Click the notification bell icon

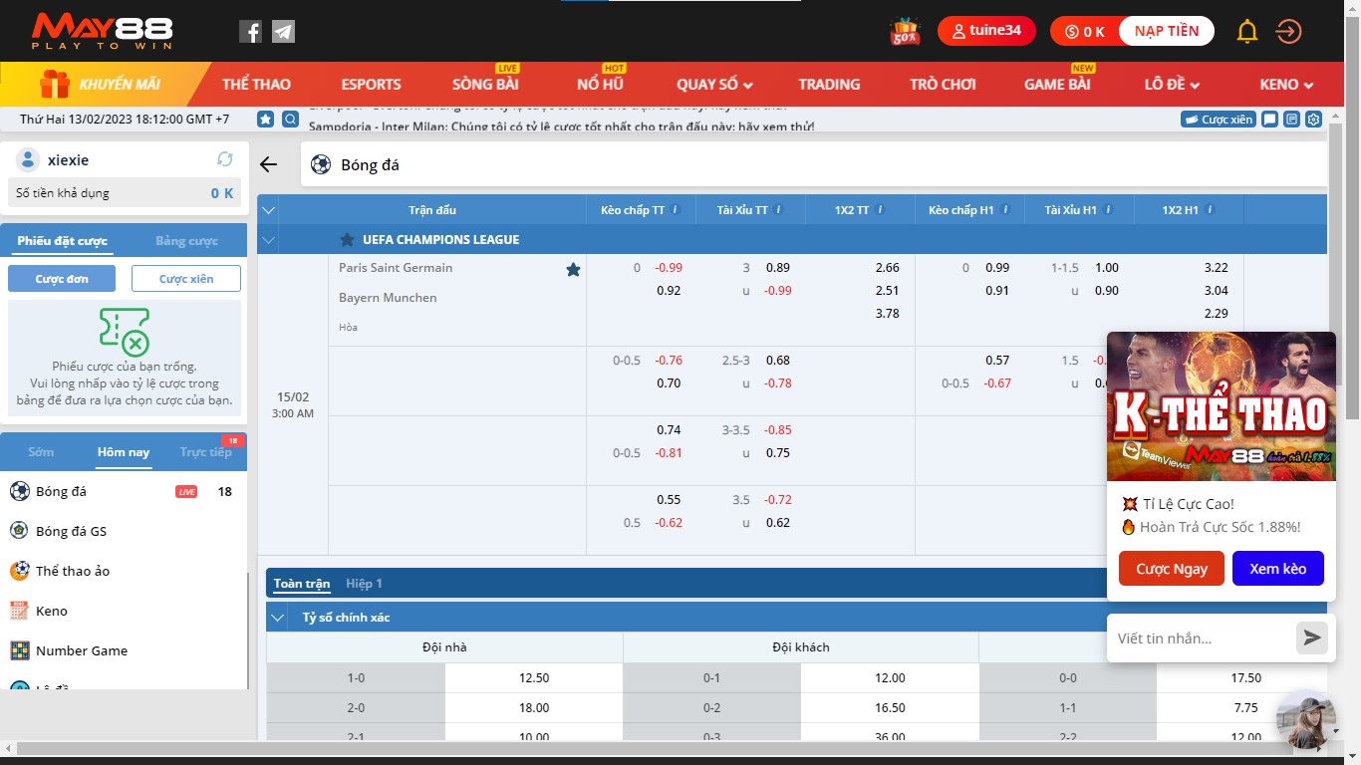tap(1246, 32)
